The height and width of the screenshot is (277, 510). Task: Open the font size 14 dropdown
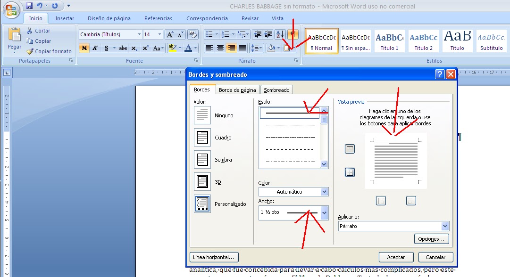coord(159,34)
